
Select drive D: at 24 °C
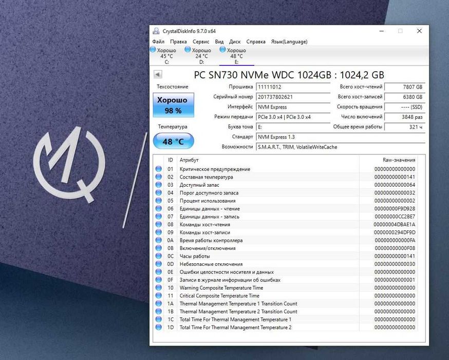point(201,56)
